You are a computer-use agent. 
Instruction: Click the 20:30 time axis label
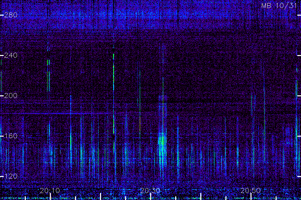[150, 190]
